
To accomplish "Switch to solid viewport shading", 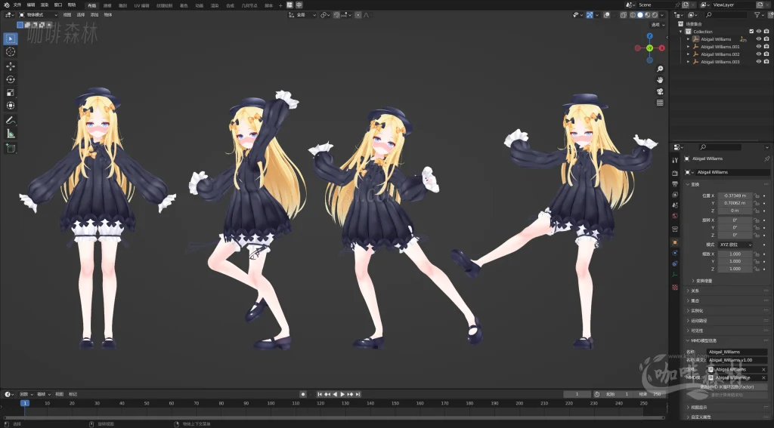I will point(640,15).
